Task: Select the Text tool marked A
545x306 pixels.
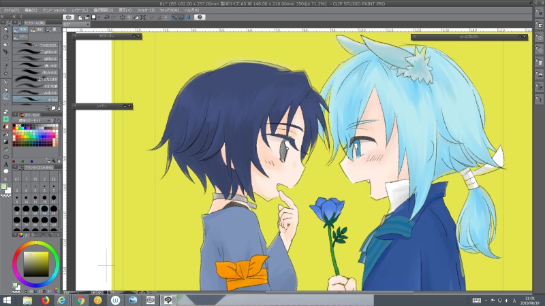Action: pyautogui.click(x=5, y=165)
